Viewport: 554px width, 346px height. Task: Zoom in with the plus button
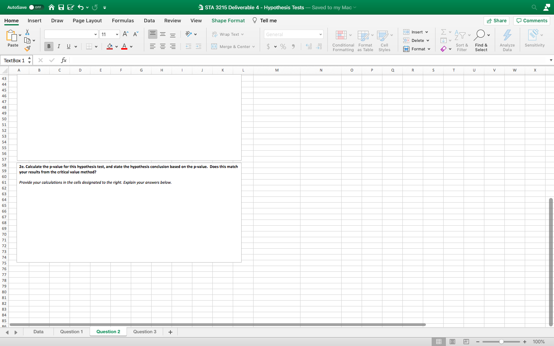pyautogui.click(x=525, y=342)
